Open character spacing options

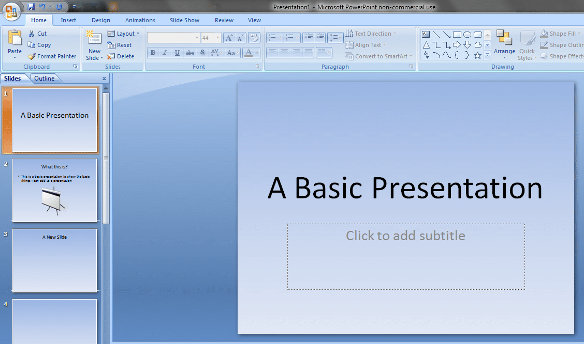coord(216,52)
